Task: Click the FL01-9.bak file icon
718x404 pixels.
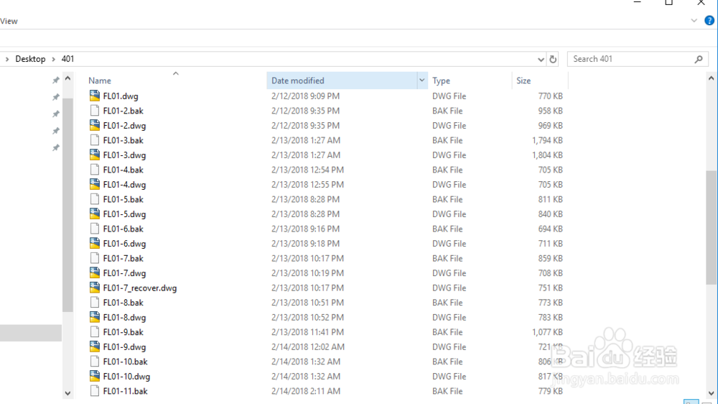Action: click(x=94, y=332)
